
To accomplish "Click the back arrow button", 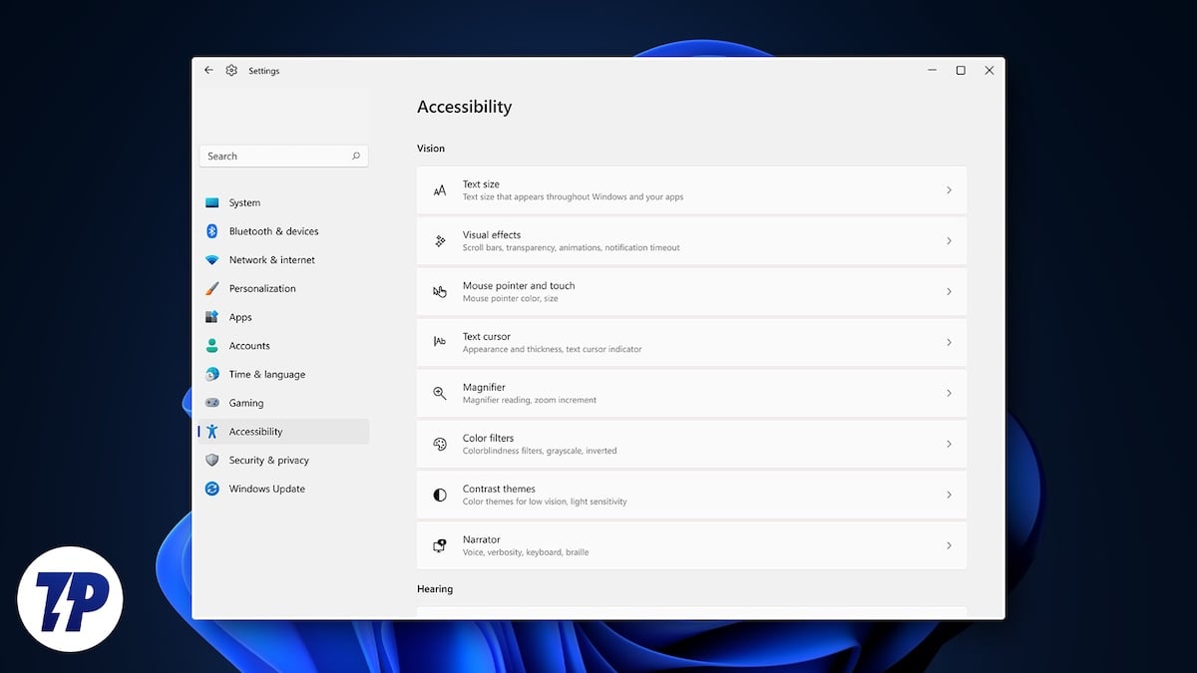I will 208,70.
